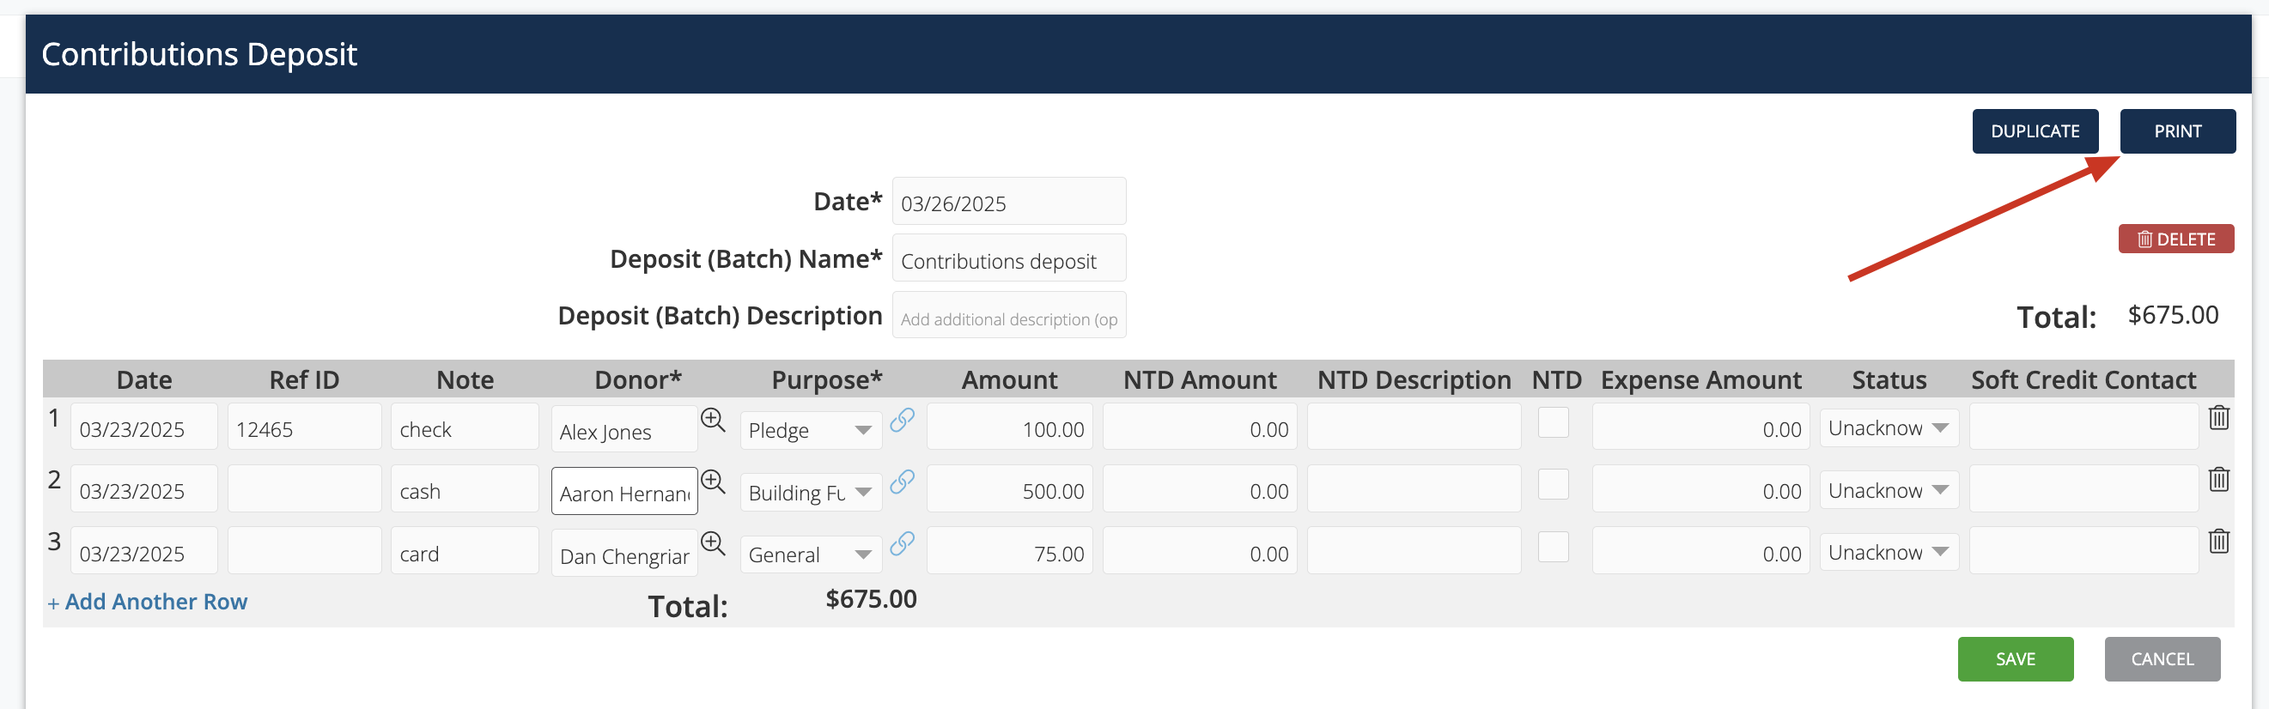This screenshot has width=2269, height=709.
Task: Click the Soft Credit Contact field in row 1
Action: tap(2084, 427)
